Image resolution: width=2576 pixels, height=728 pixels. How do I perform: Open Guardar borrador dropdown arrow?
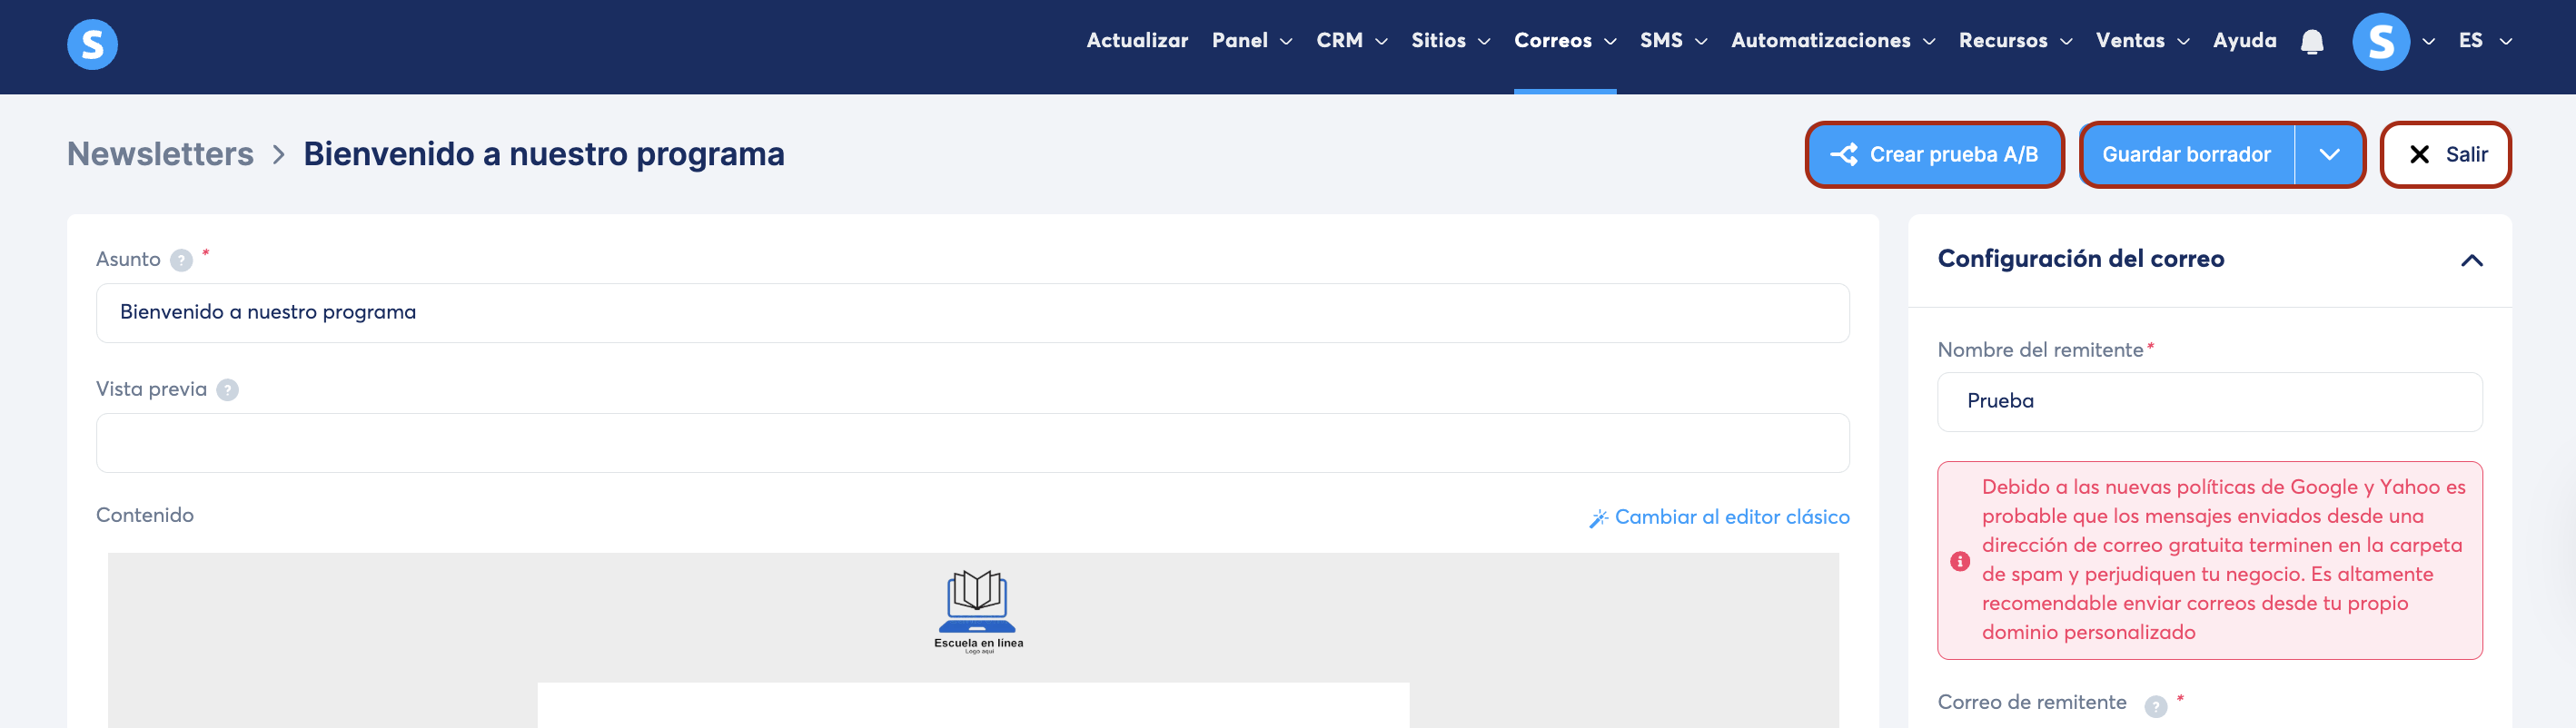tap(2328, 154)
